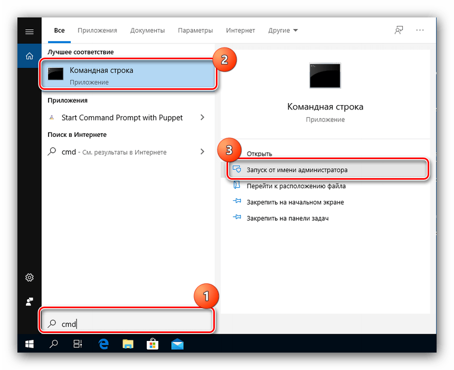Click the pin icon beside Закрепить на панели задач
This screenshot has width=454, height=370.
click(237, 217)
